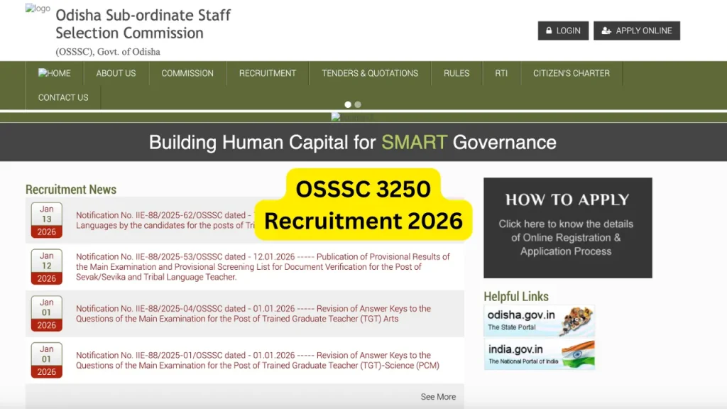Open the How To Apply details panel

567,227
